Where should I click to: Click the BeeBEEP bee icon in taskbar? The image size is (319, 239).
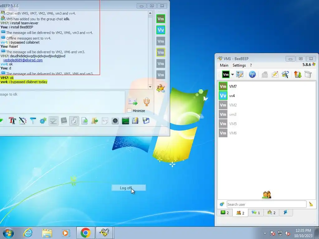[105, 233]
